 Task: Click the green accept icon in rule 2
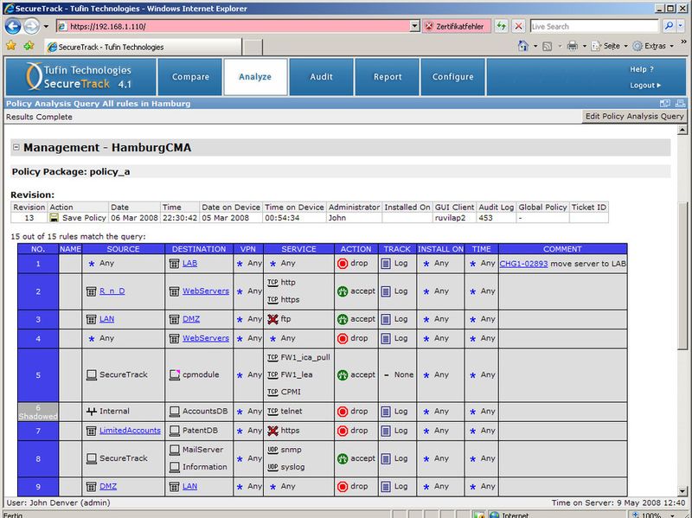point(343,291)
